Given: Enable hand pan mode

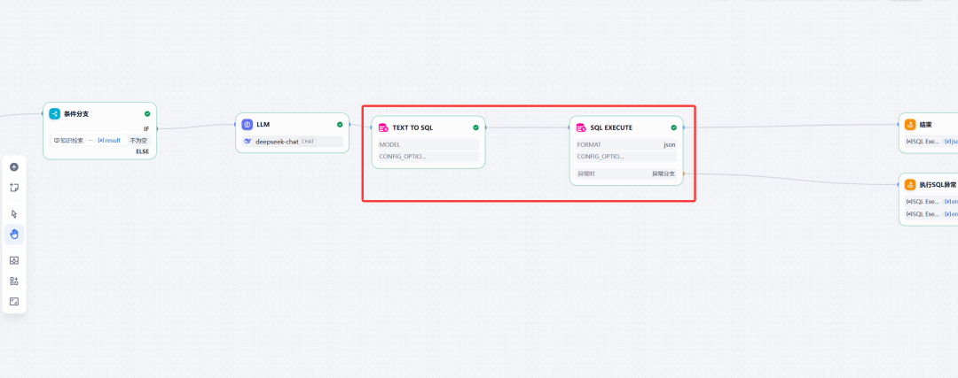Looking at the screenshot, I should 14,235.
